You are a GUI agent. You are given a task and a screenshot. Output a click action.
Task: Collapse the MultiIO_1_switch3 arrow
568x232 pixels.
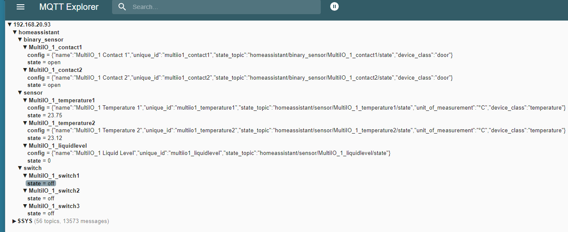[x=25, y=206]
